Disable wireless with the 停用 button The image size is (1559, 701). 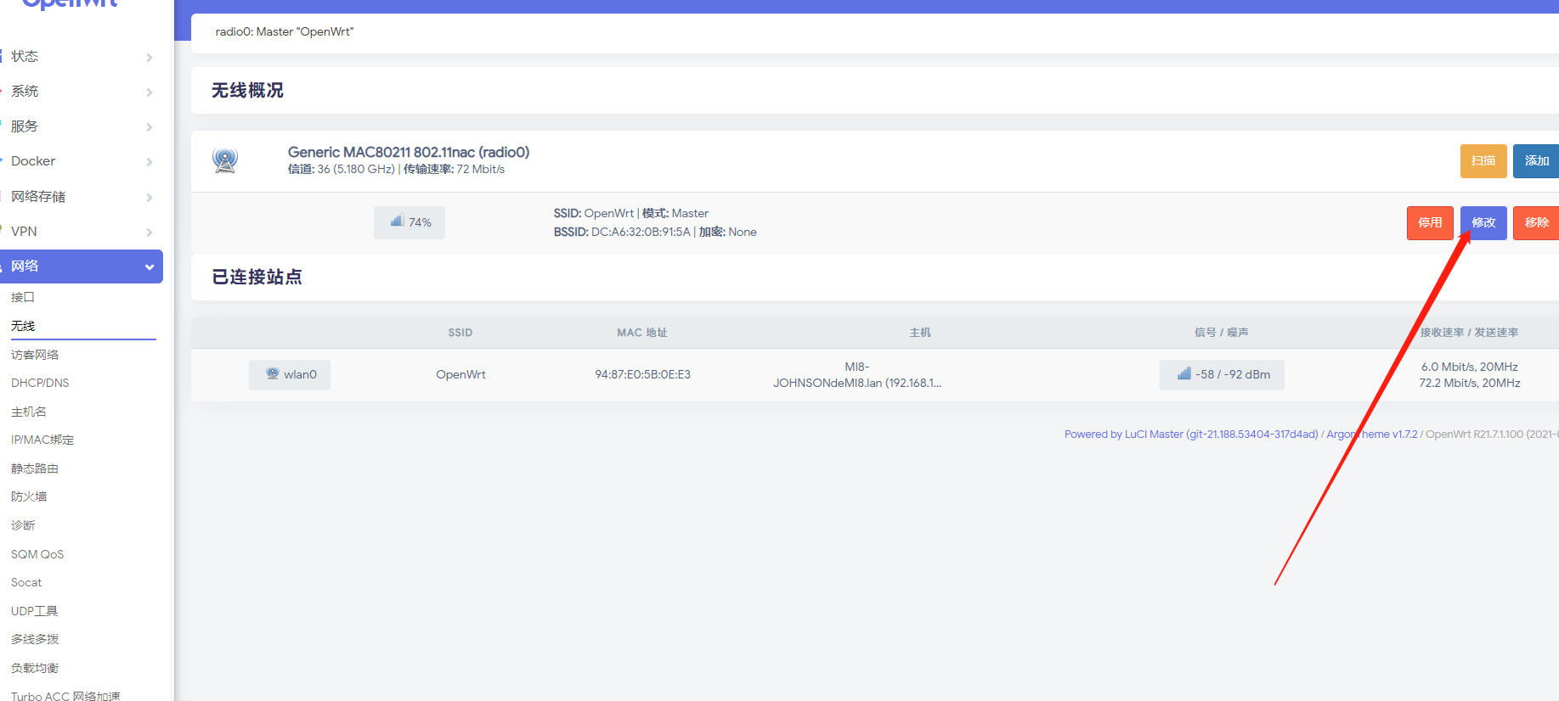[1429, 223]
